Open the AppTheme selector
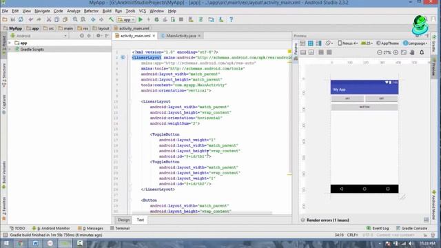Screen dimensions: 441x248 [387, 43]
